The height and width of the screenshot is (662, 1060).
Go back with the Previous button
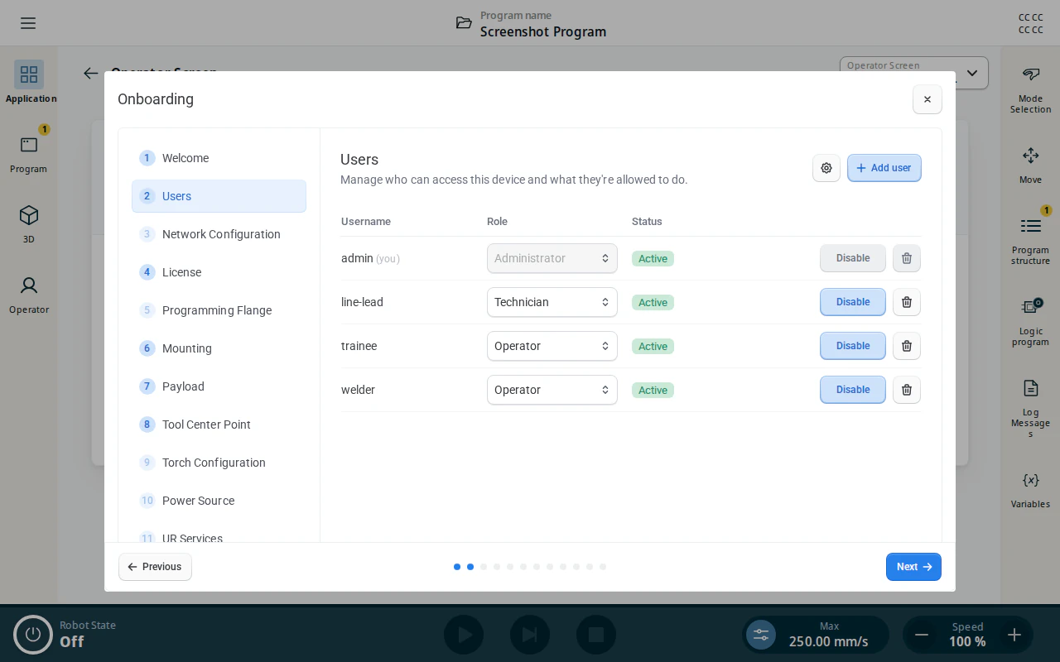(155, 567)
